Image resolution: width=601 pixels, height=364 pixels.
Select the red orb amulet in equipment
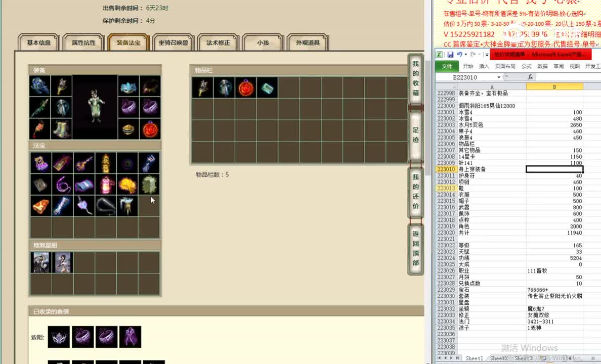150,129
